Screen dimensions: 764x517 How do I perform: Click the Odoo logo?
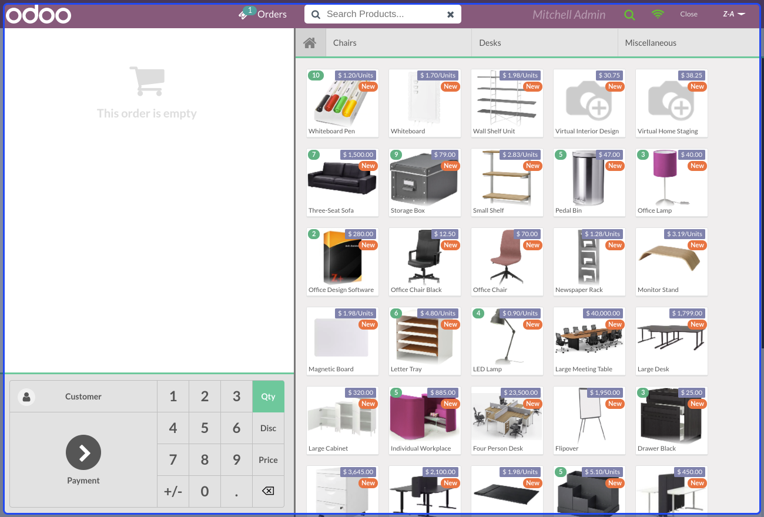[x=39, y=15]
